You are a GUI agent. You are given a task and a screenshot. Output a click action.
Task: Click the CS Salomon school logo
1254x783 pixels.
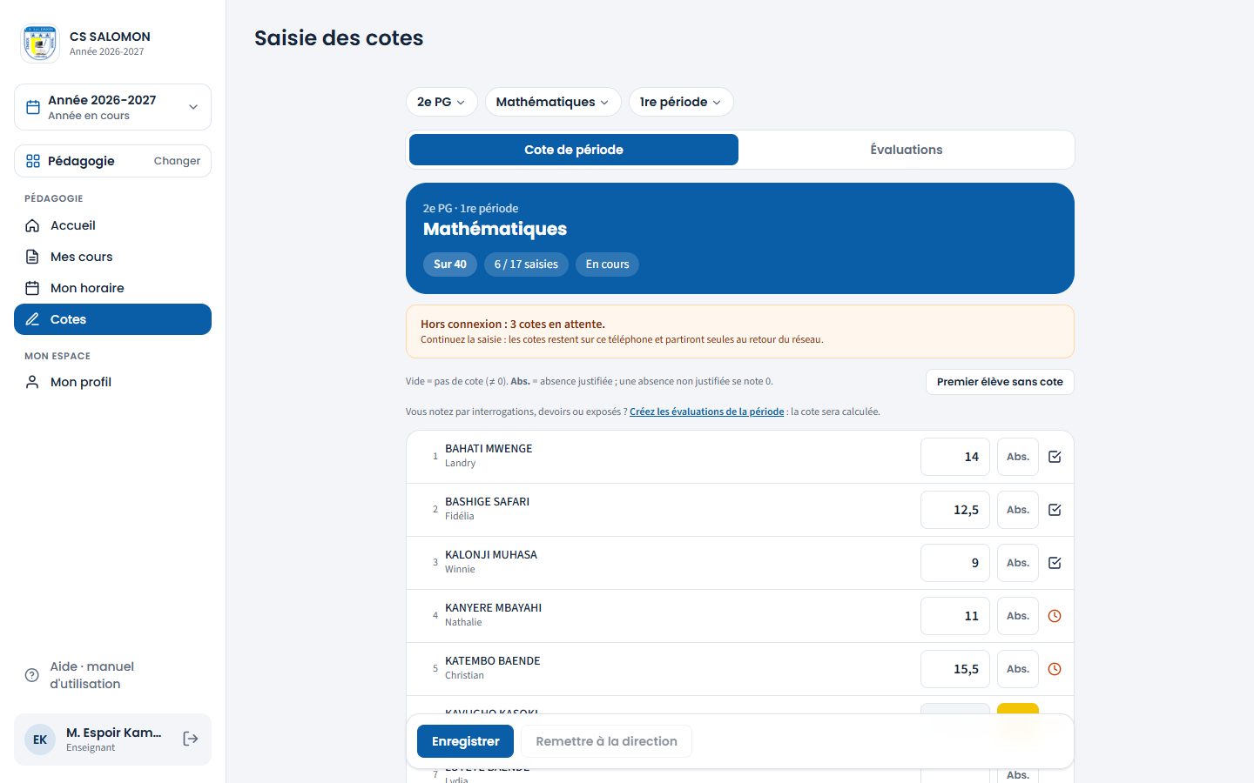(40, 43)
